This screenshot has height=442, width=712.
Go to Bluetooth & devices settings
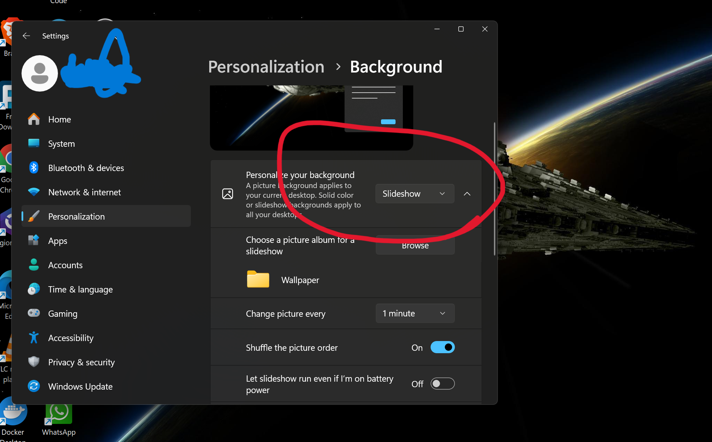coord(106,168)
